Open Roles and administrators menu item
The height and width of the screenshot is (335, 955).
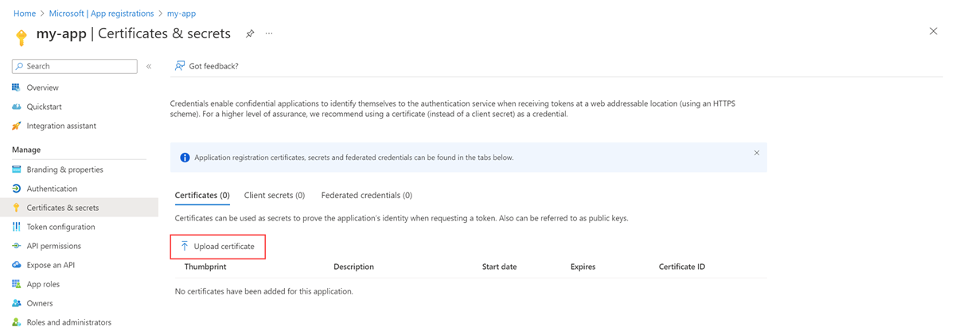click(x=69, y=322)
